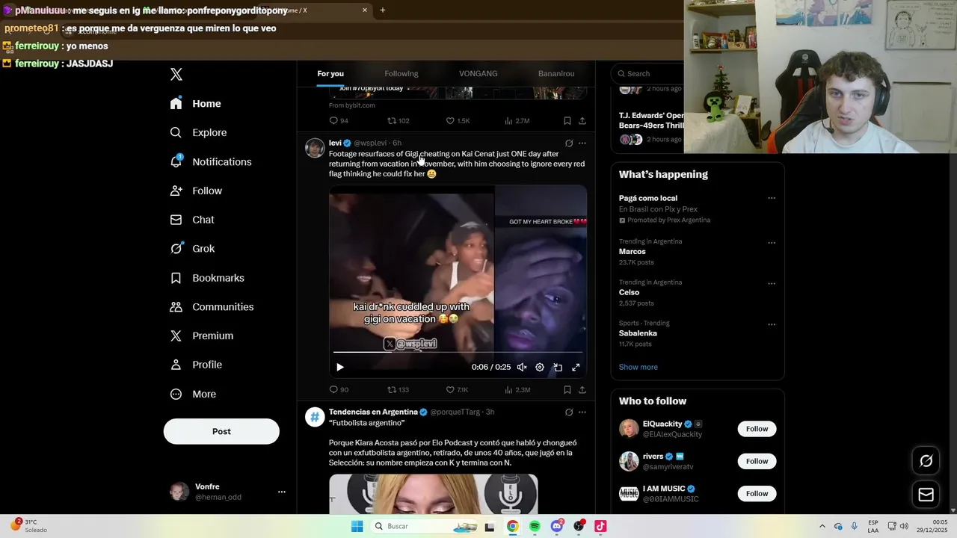Open the account menu for Vonfre

click(282, 492)
